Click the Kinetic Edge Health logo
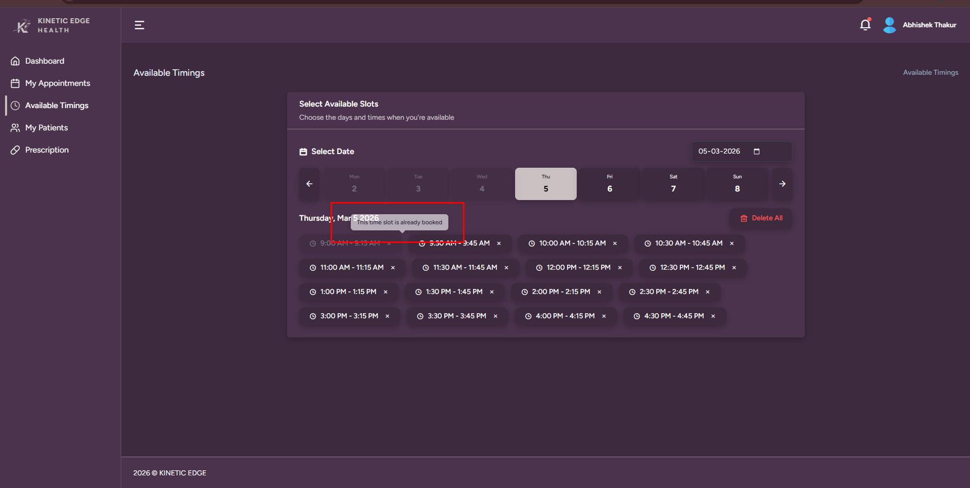Screen dimensions: 970x488 [x=51, y=25]
